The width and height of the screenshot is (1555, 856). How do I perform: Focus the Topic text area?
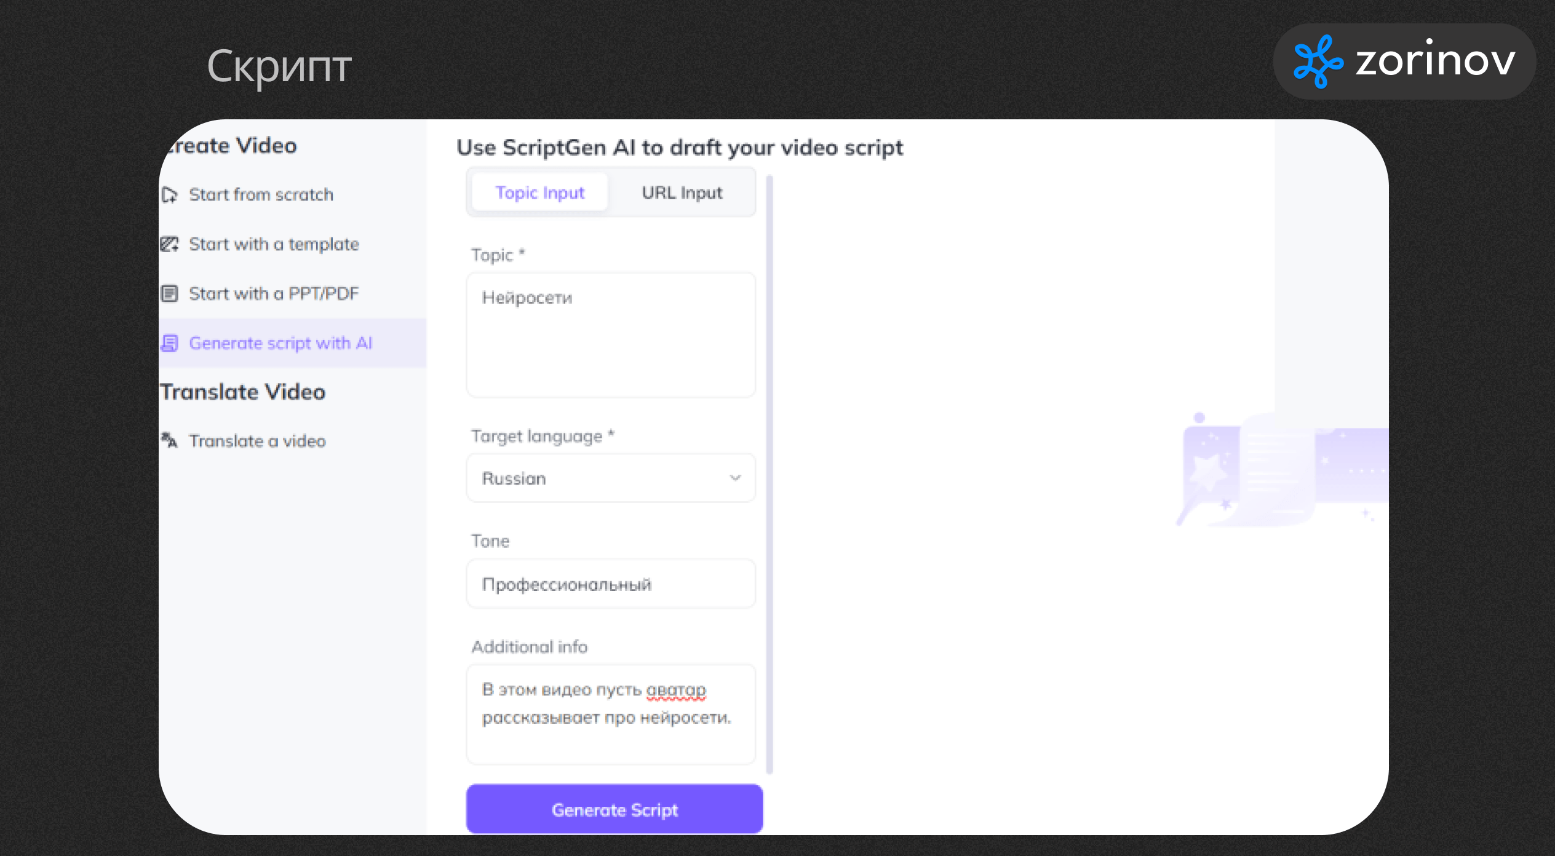coord(610,335)
